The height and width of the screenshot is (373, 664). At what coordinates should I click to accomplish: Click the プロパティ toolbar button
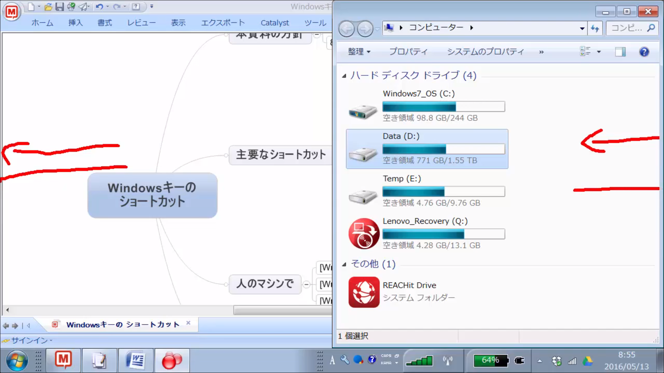pyautogui.click(x=408, y=52)
